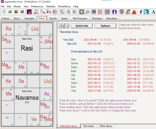Select the Dasas tab
The image size is (156, 129).
tap(42, 18)
